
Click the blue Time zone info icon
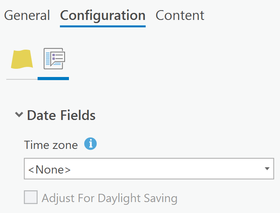[x=90, y=144]
